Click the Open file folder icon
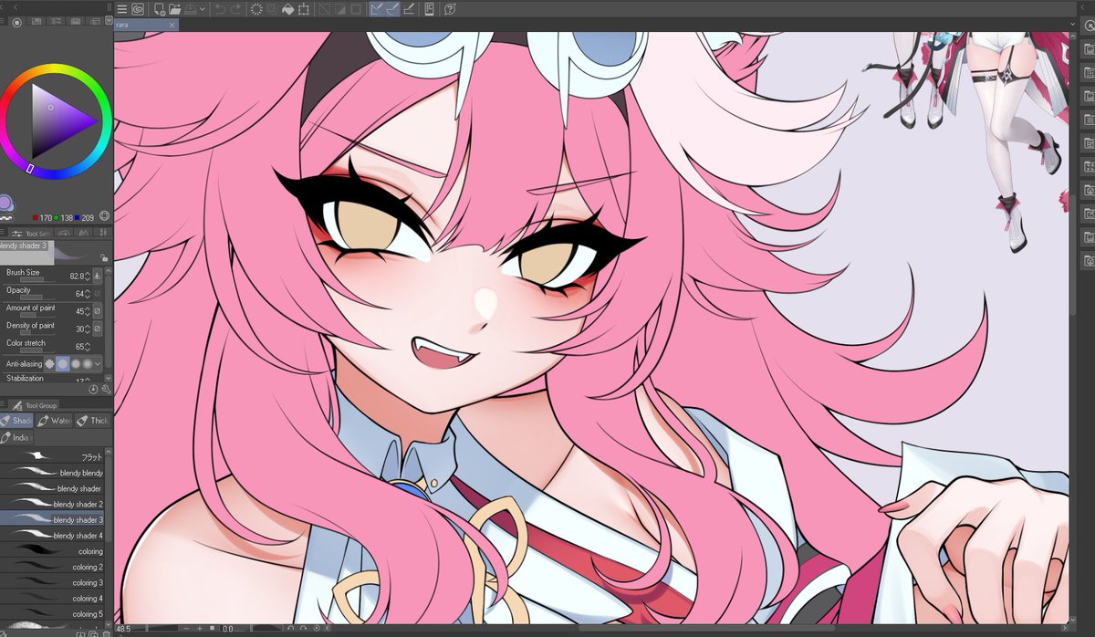This screenshot has height=637, width=1095. pos(175,9)
